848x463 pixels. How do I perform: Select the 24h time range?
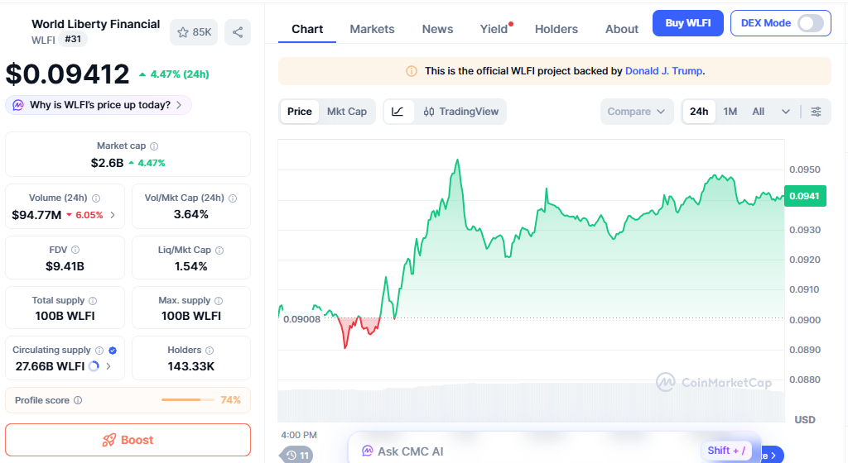pos(699,112)
